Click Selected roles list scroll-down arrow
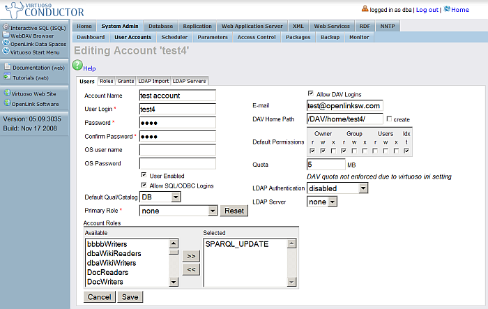Viewport: 488px width, 309px height. 291,282
